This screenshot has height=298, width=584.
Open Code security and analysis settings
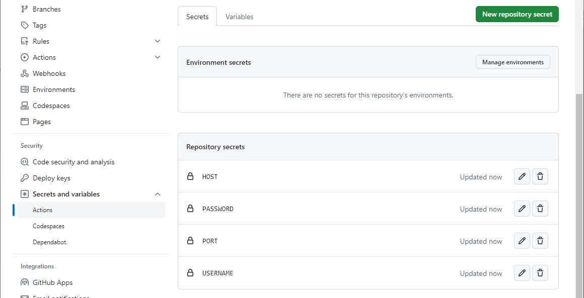[x=74, y=162]
